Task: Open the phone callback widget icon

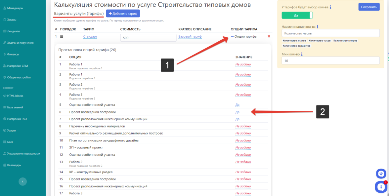Action: click(381, 174)
